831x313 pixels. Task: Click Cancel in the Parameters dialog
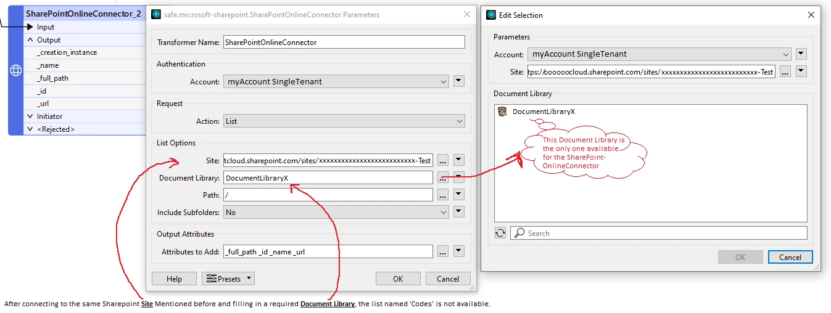pos(448,278)
